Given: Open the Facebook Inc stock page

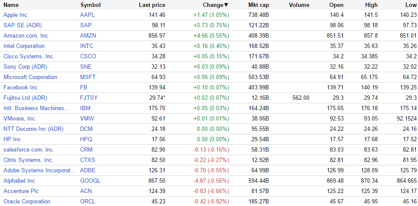Looking at the screenshot, I should pos(20,88).
